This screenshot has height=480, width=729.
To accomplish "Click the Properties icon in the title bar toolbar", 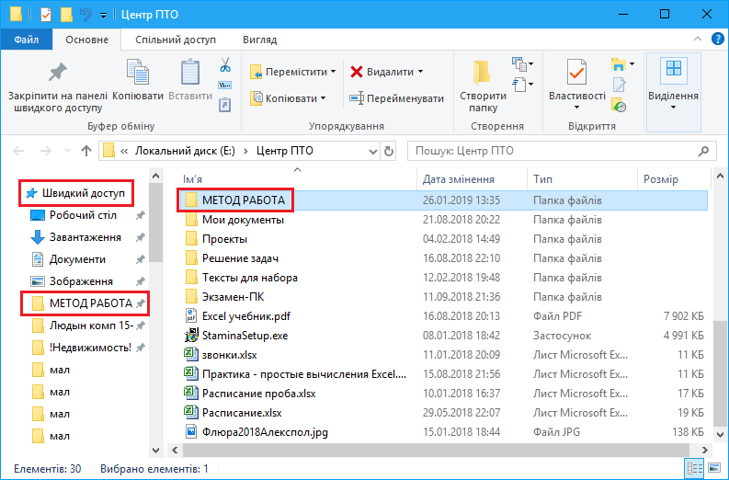I will pos(46,15).
